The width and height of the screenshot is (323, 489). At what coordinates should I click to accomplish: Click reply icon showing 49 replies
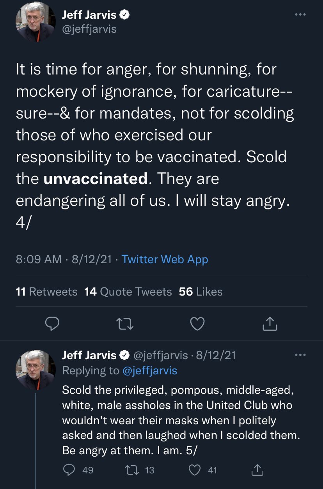[x=69, y=470]
